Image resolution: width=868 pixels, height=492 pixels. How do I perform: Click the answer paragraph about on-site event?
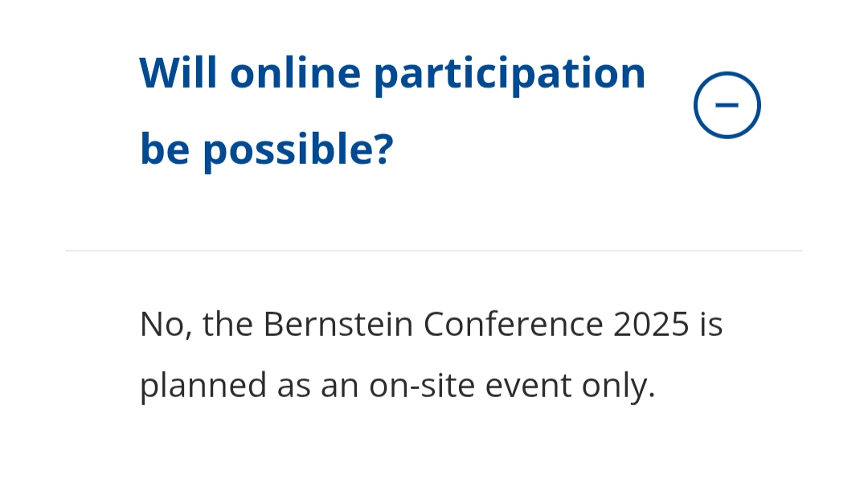[x=431, y=355]
